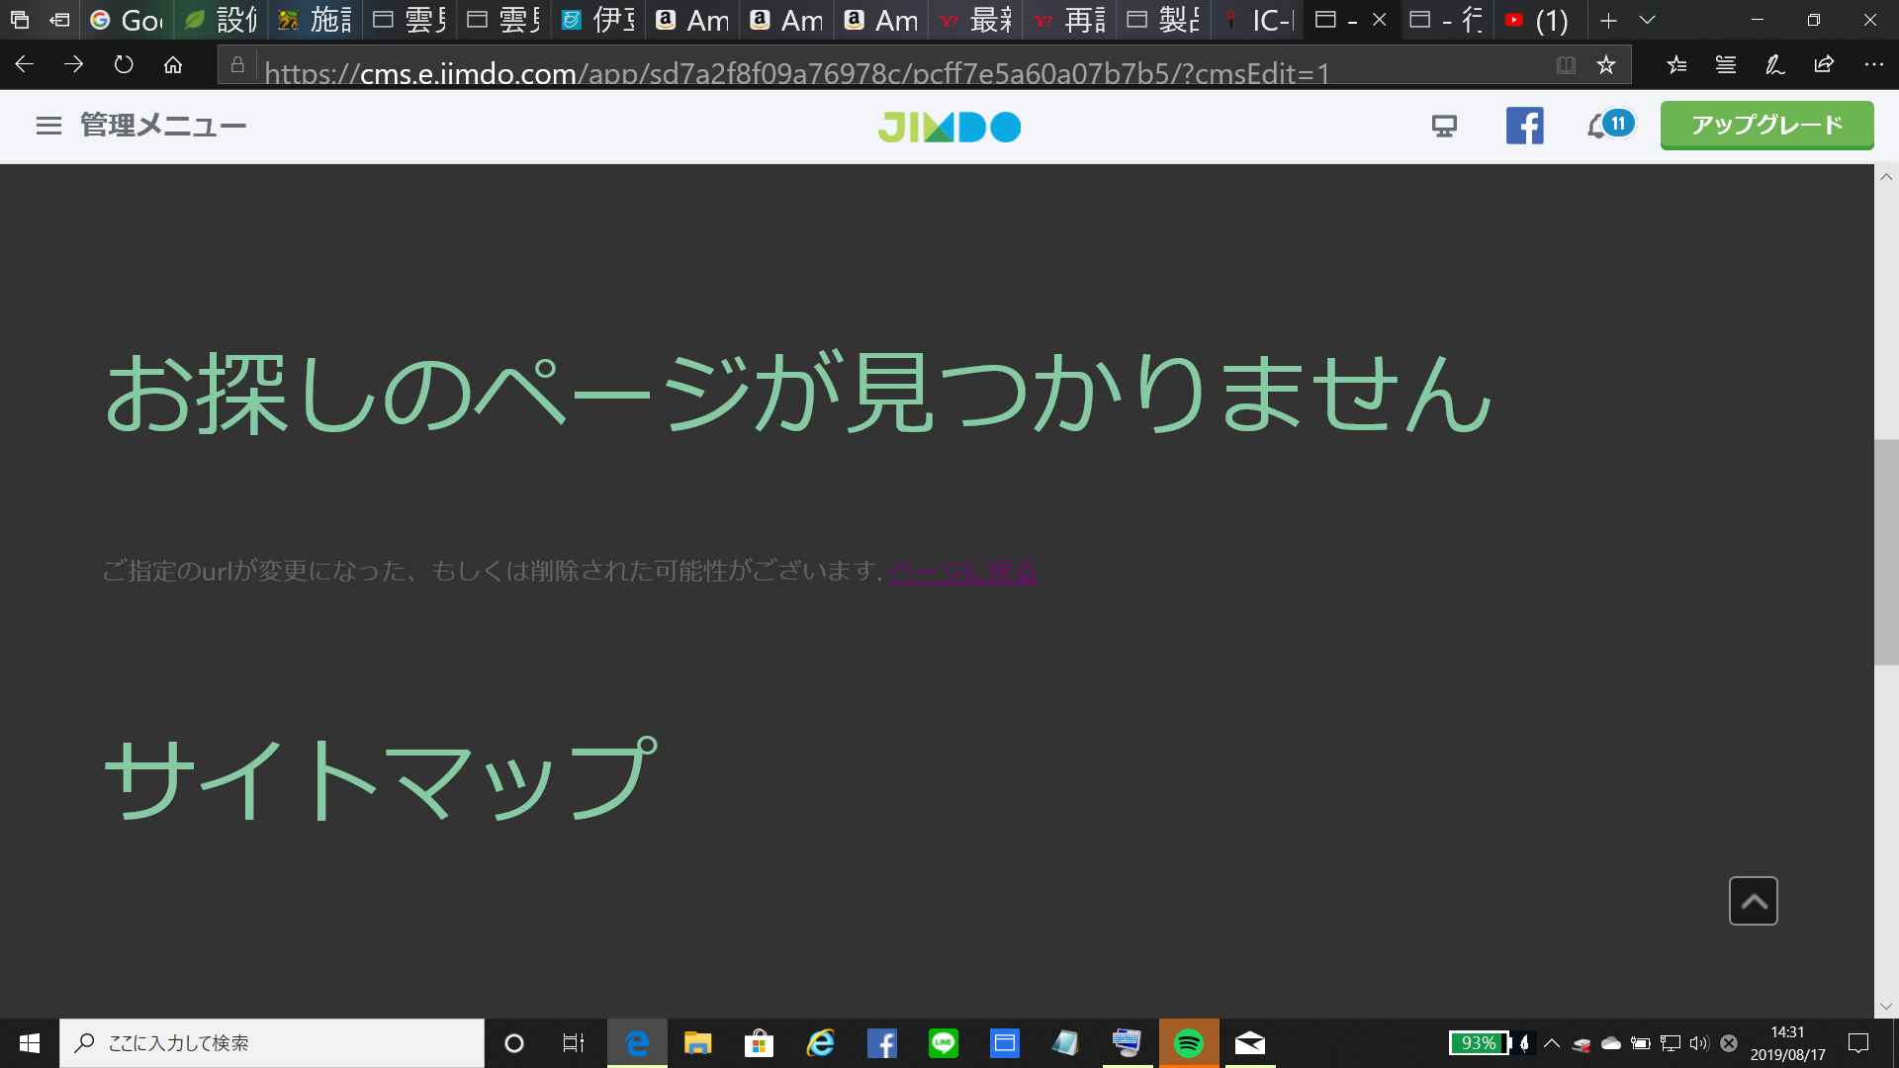Image resolution: width=1899 pixels, height=1068 pixels.
Task: Click the tabs you've set aside icon
Action: [x=20, y=20]
